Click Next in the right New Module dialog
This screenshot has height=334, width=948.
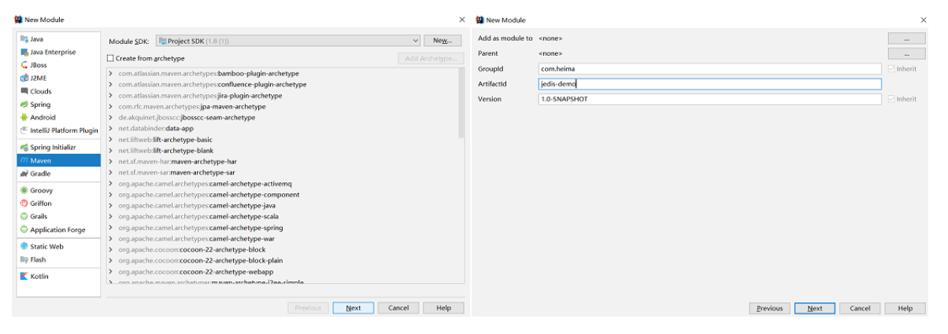pos(815,308)
